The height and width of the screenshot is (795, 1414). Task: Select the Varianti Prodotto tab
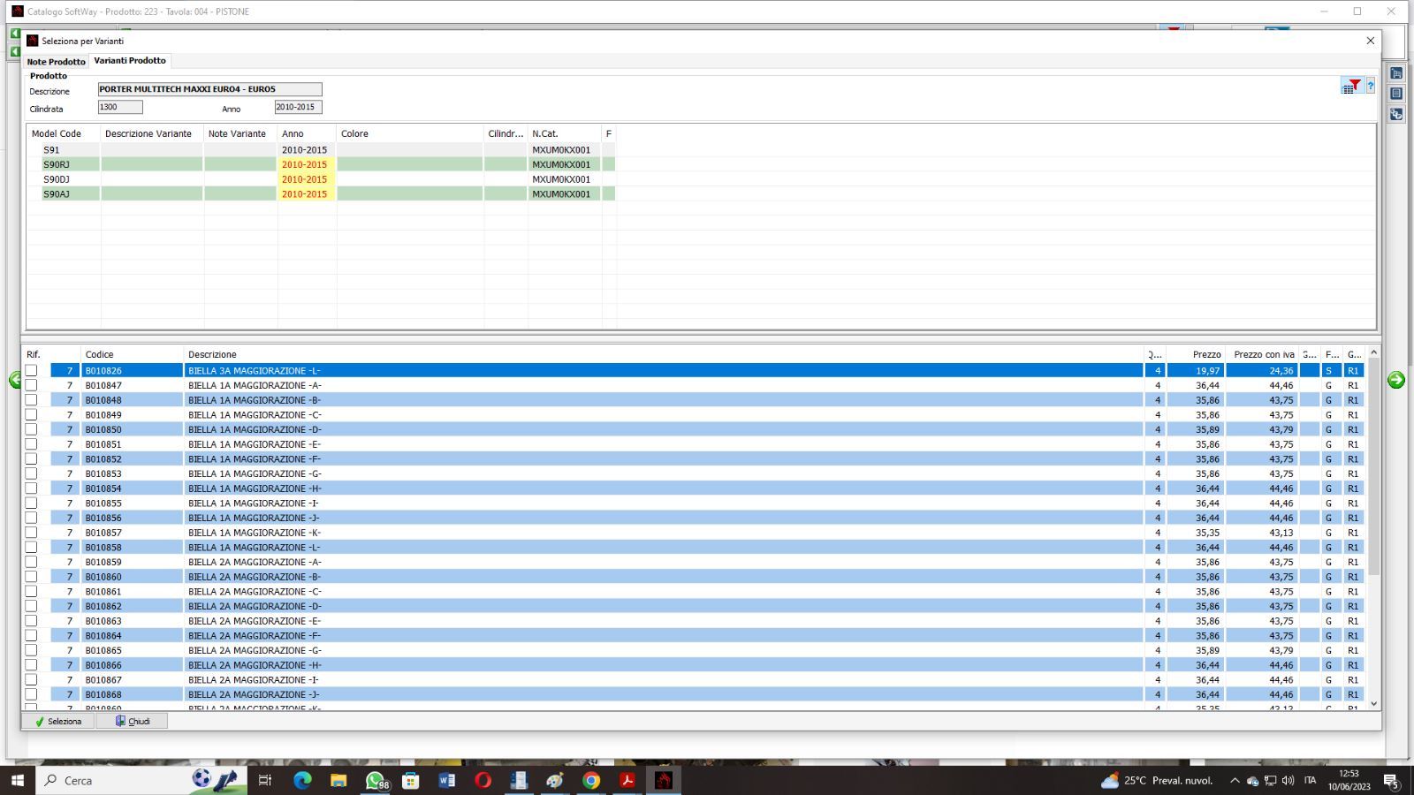(x=130, y=61)
